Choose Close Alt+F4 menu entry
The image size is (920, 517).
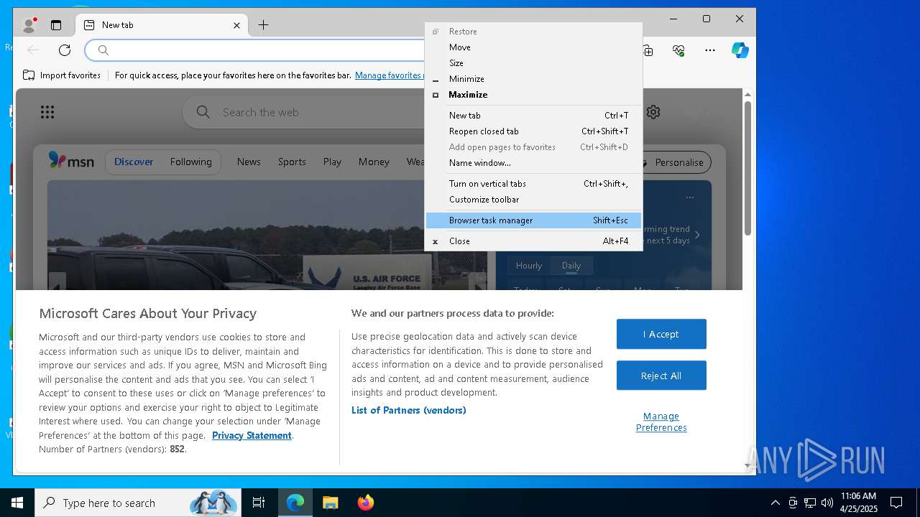pyautogui.click(x=533, y=241)
